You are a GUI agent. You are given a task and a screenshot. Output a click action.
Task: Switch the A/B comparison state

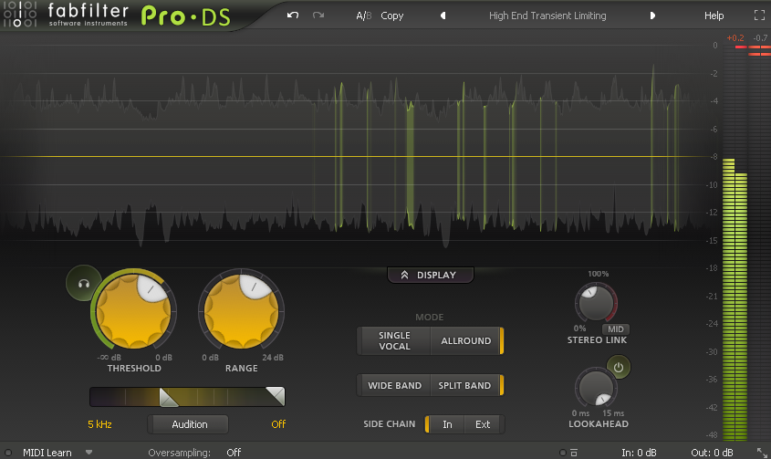coord(363,16)
